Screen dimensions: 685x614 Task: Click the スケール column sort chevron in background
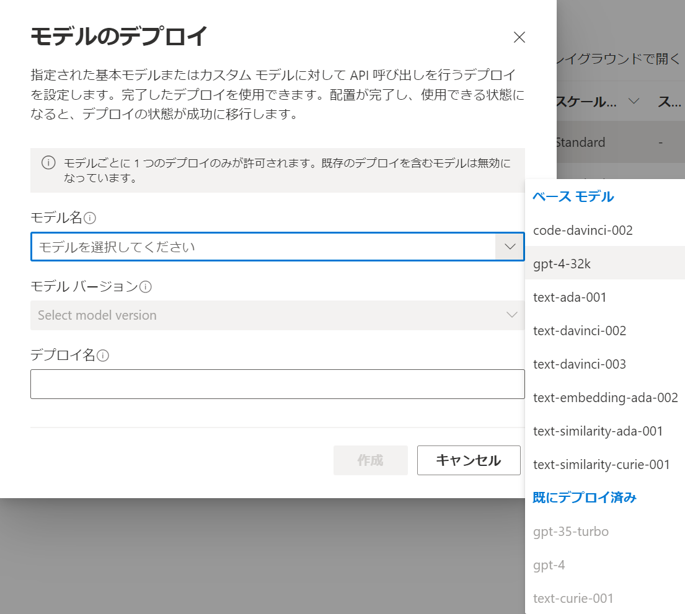(634, 102)
